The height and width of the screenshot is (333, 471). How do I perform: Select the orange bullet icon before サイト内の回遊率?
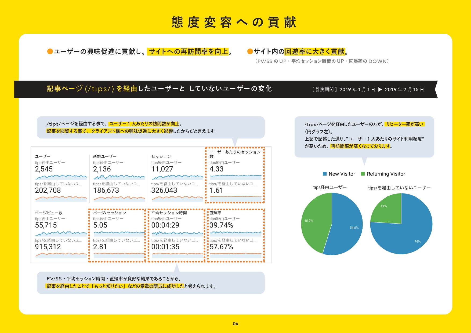coord(250,51)
